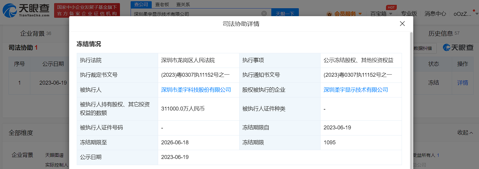Click the 企业背景 label in 全部维度 section
The image size is (479, 169).
click(22, 155)
